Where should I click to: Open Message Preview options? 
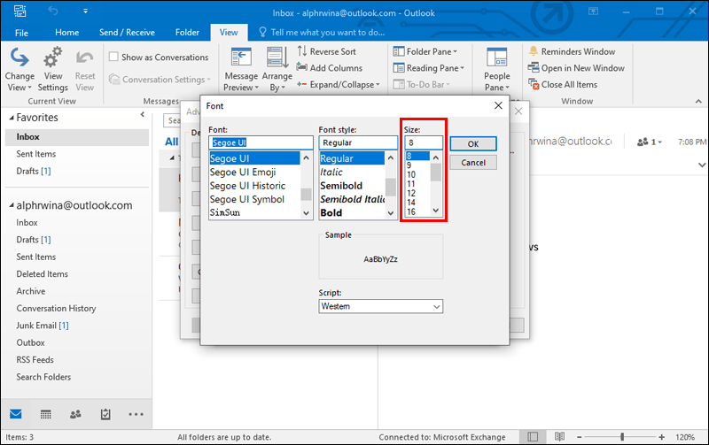tap(241, 69)
